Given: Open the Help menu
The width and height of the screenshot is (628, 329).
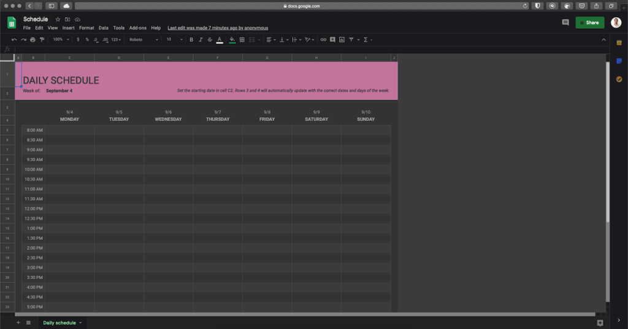Looking at the screenshot, I should (x=156, y=28).
